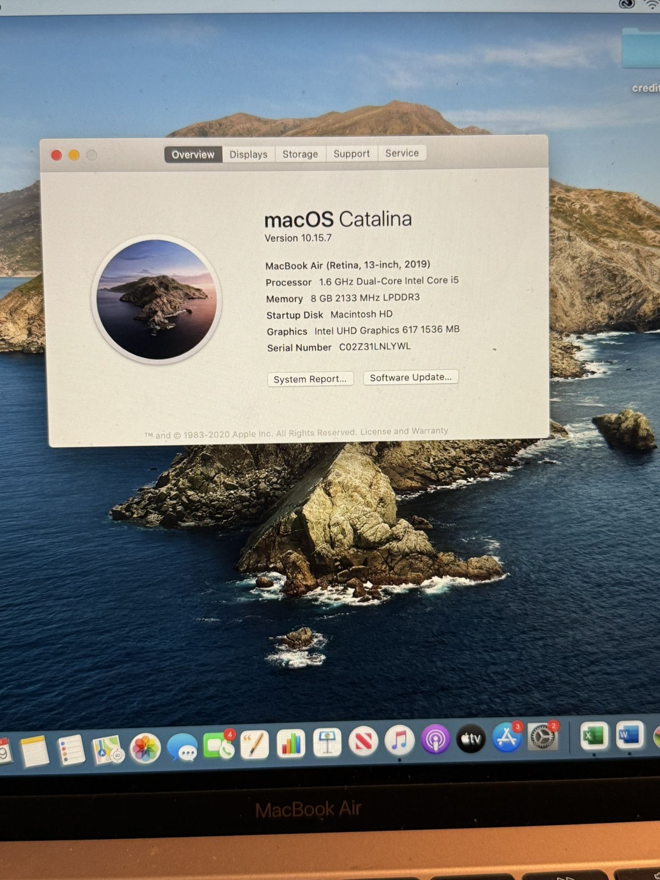Switch to the Displays tab
The width and height of the screenshot is (660, 880).
click(248, 154)
